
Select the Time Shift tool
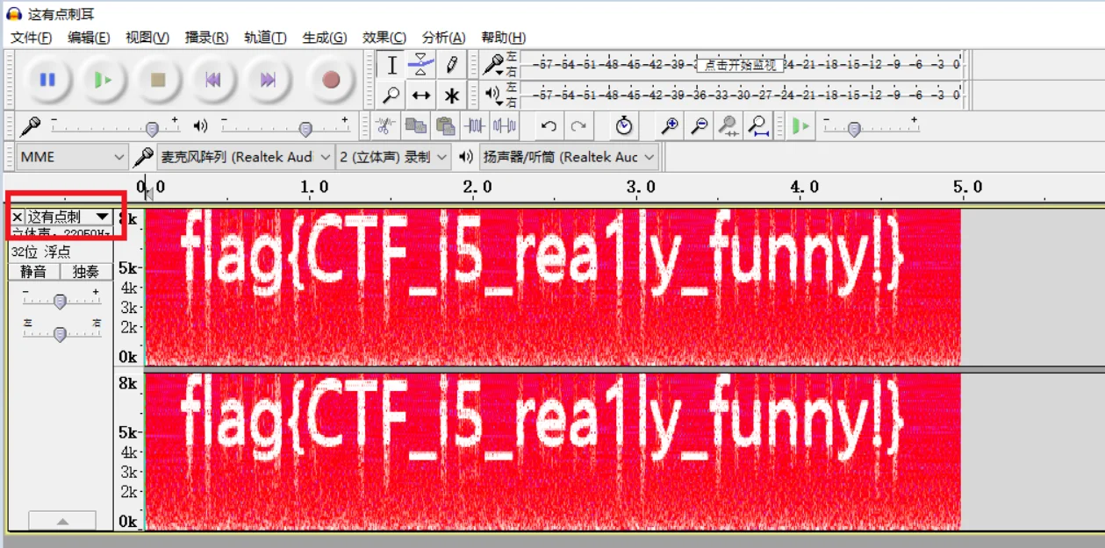pos(421,95)
